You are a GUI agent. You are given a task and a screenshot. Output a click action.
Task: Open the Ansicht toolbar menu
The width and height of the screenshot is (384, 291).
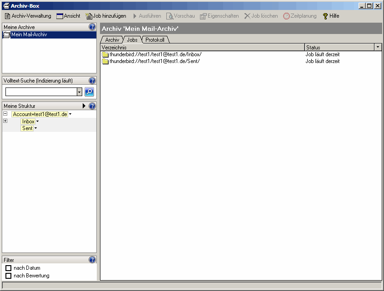coord(68,16)
